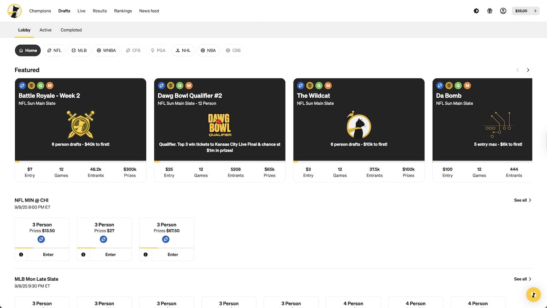
Task: Open the gift rewards icon
Action: tap(490, 11)
